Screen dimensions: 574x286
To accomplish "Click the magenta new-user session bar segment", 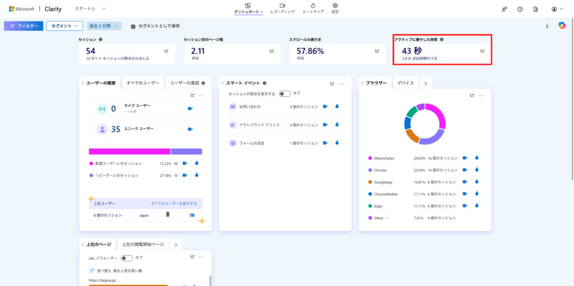I will (129, 151).
